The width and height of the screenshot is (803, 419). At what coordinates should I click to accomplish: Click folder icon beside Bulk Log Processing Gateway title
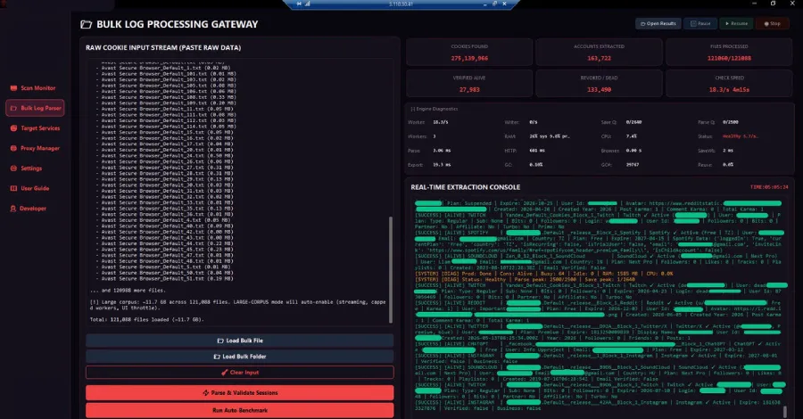[x=86, y=24]
